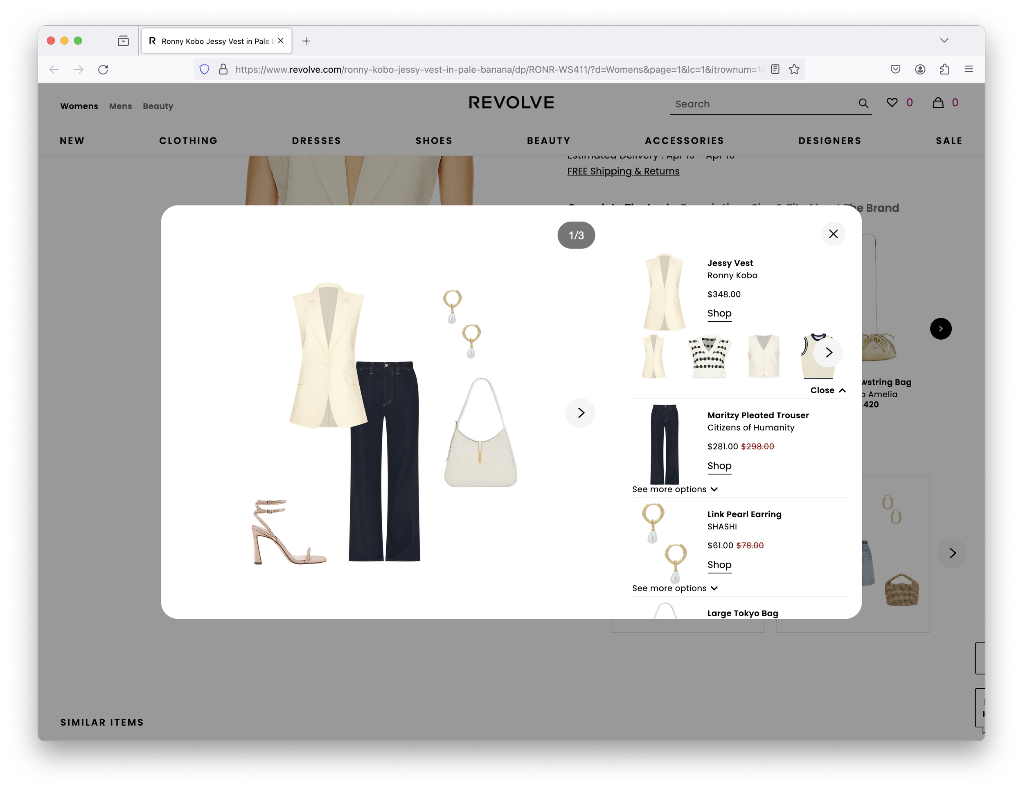This screenshot has width=1023, height=791.
Task: Toggle reader view in the address bar
Action: click(x=775, y=69)
